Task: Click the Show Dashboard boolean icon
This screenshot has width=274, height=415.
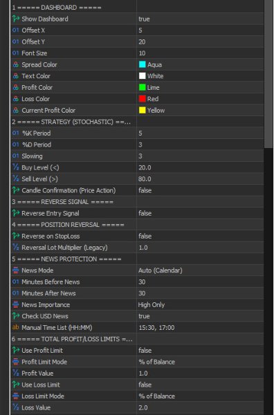Action: 16,19
